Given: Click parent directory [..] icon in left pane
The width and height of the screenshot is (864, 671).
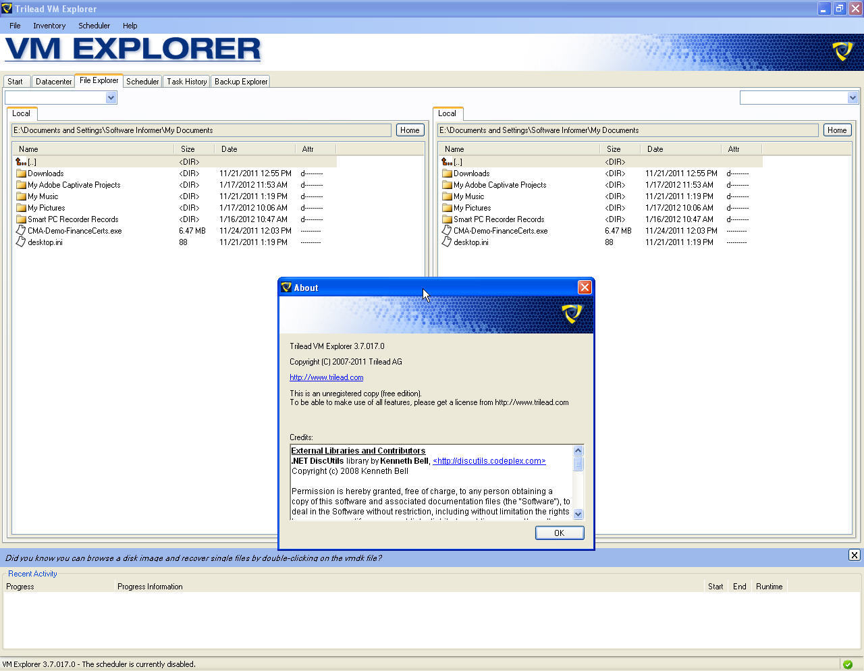Looking at the screenshot, I should tap(21, 162).
